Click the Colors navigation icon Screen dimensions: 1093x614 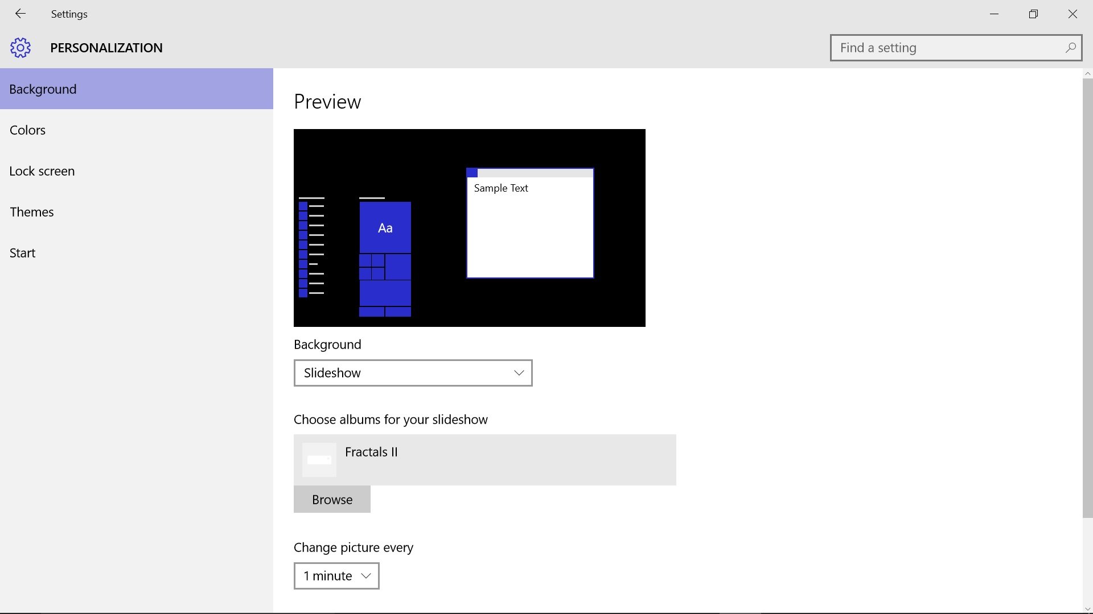tap(27, 130)
